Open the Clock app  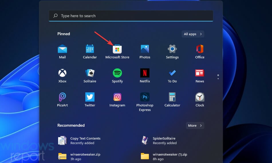200,100
